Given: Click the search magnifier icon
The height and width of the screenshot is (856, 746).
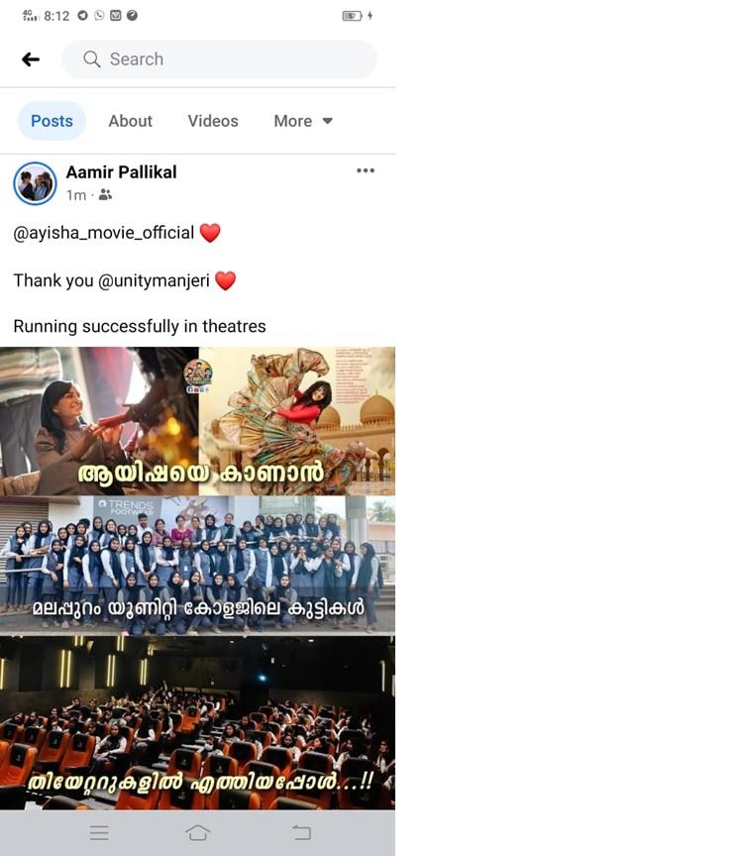Looking at the screenshot, I should click(92, 59).
